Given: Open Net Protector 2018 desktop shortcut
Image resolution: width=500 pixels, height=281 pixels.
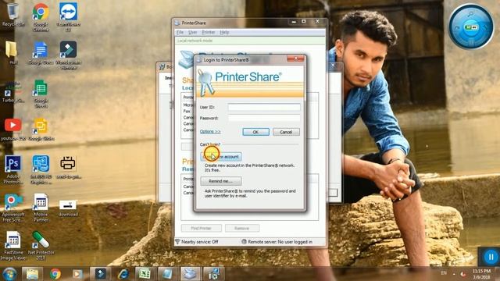Looking at the screenshot, I should tap(41, 245).
